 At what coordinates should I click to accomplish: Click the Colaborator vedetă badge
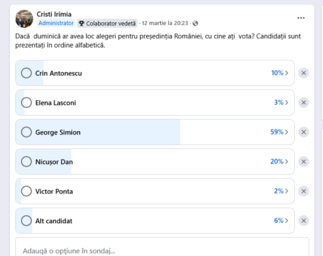[x=107, y=24]
